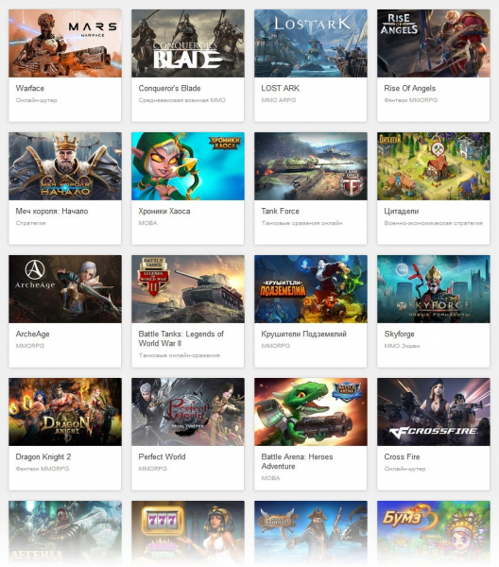
Task: Click Battle Tanks: Legends of World War II title
Action: (181, 339)
